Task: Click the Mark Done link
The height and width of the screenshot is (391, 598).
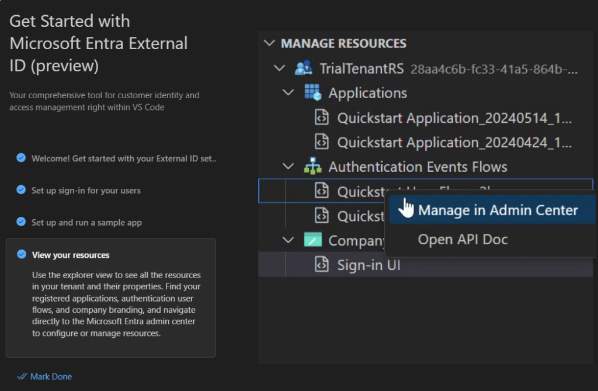Action: pos(51,376)
